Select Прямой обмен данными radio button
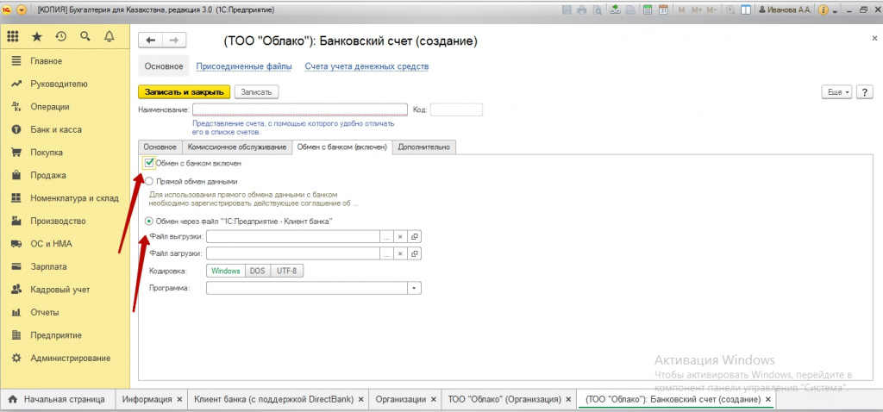The height and width of the screenshot is (412, 883). click(x=149, y=182)
